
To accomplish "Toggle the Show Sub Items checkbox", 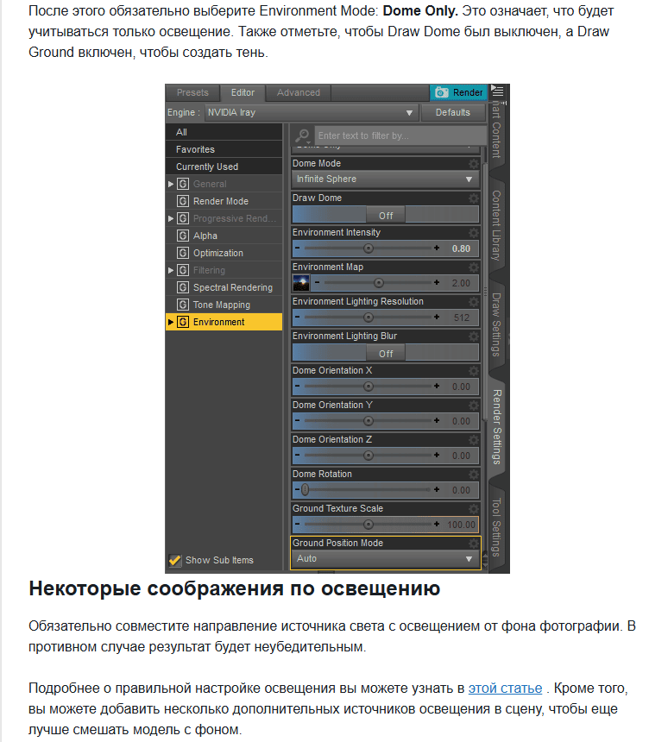I will pyautogui.click(x=175, y=560).
